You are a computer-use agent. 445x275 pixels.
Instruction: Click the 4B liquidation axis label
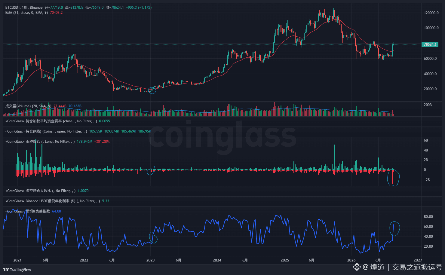426,150
